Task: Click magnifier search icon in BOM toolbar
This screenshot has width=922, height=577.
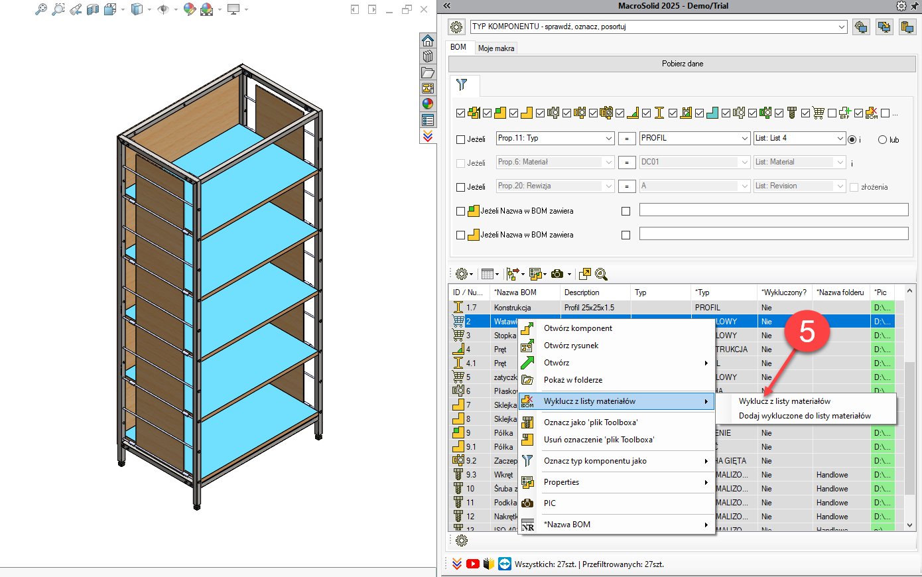Action: (601, 274)
